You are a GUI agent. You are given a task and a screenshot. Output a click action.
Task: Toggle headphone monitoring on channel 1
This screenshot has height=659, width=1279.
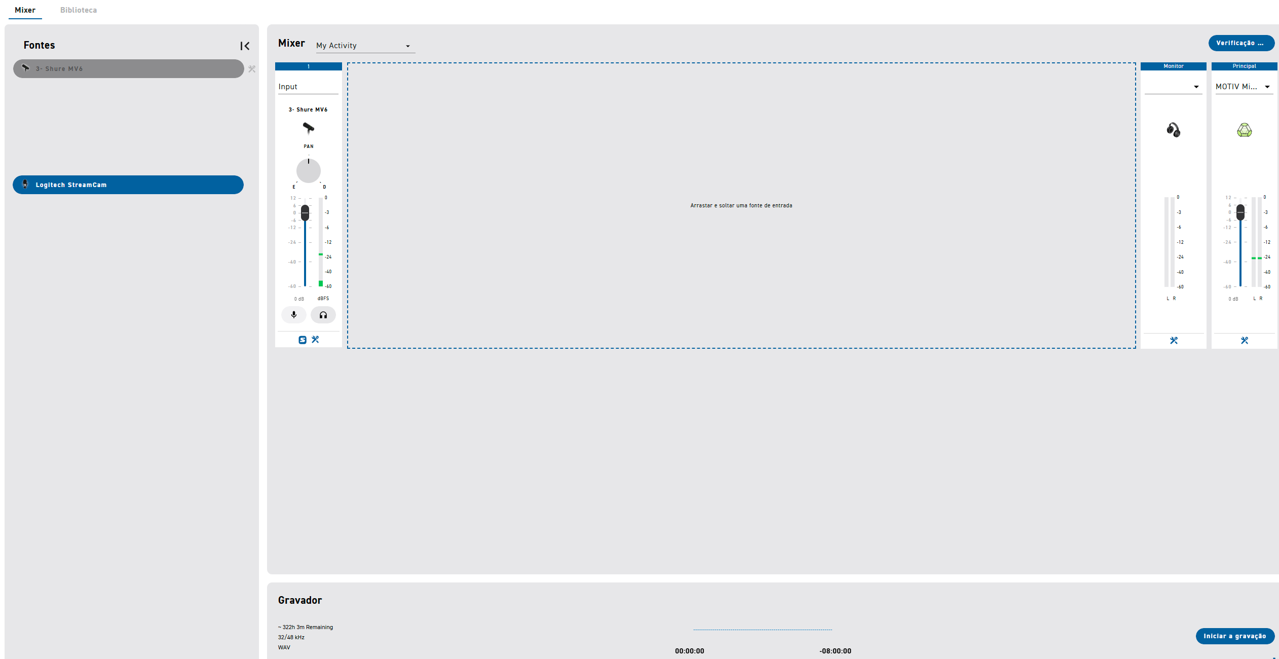click(x=323, y=315)
